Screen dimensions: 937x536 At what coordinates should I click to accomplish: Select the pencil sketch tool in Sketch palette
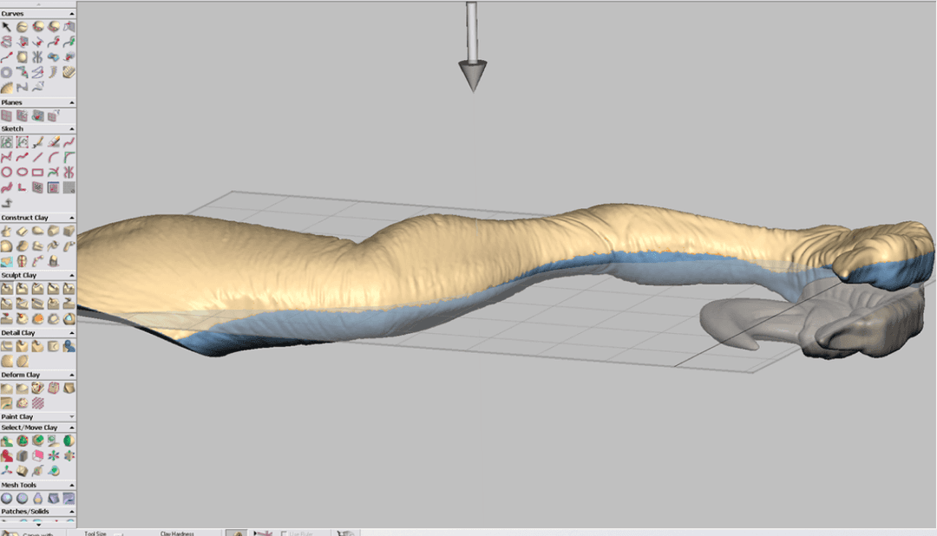click(x=38, y=142)
